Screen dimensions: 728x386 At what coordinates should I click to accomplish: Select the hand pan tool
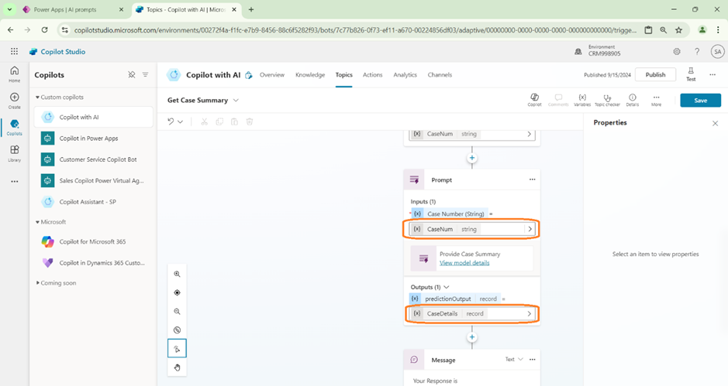point(177,367)
